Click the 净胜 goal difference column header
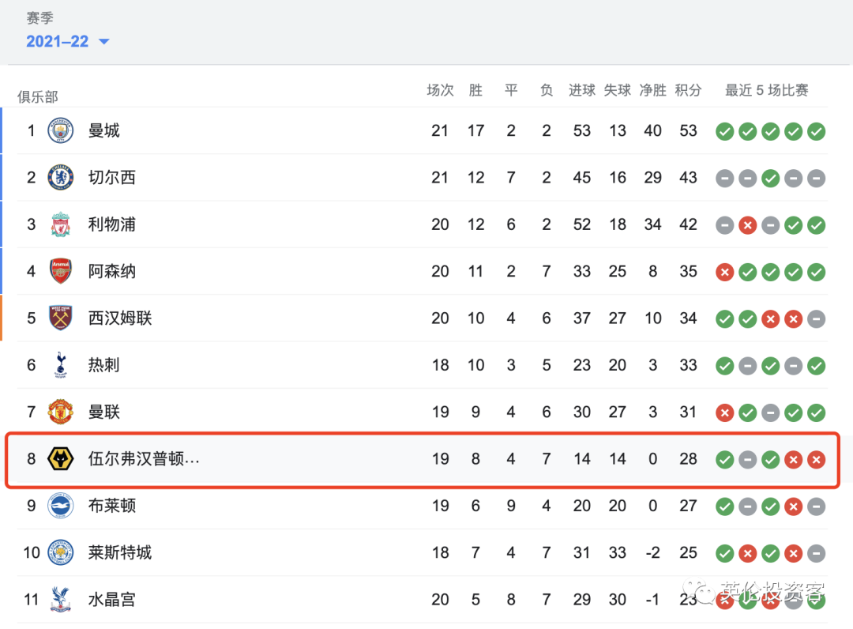This screenshot has width=853, height=629. 652,90
